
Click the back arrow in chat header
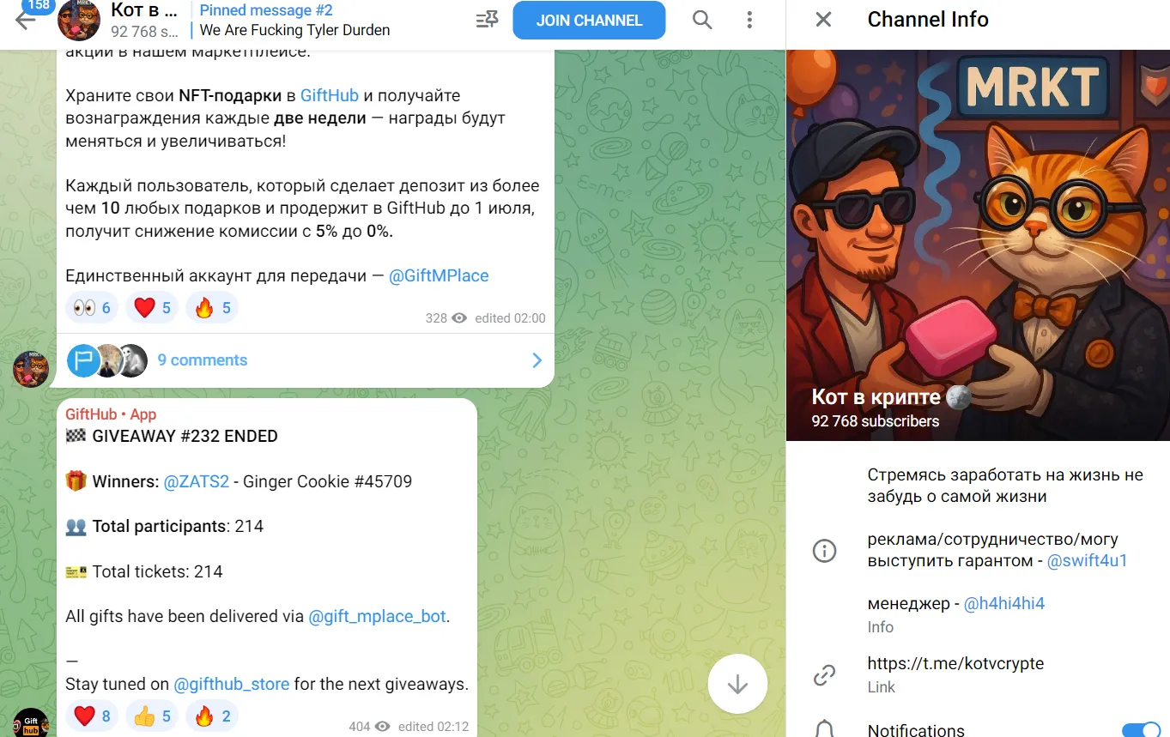[x=25, y=21]
